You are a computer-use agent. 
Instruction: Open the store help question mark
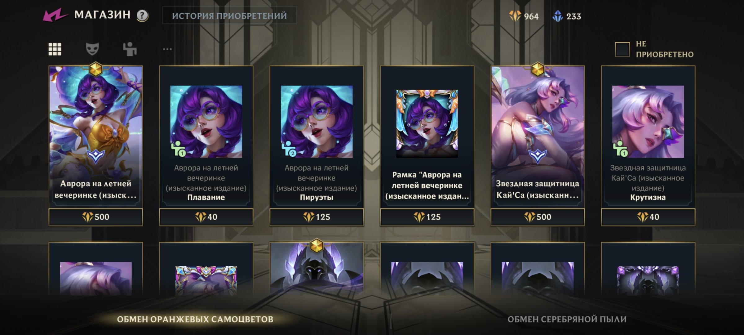[x=143, y=16]
